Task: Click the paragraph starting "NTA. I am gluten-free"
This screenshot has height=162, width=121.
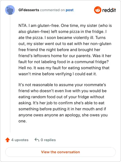Action: click(x=65, y=50)
